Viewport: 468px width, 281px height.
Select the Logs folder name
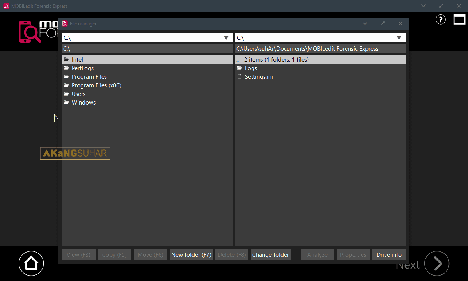(x=251, y=68)
